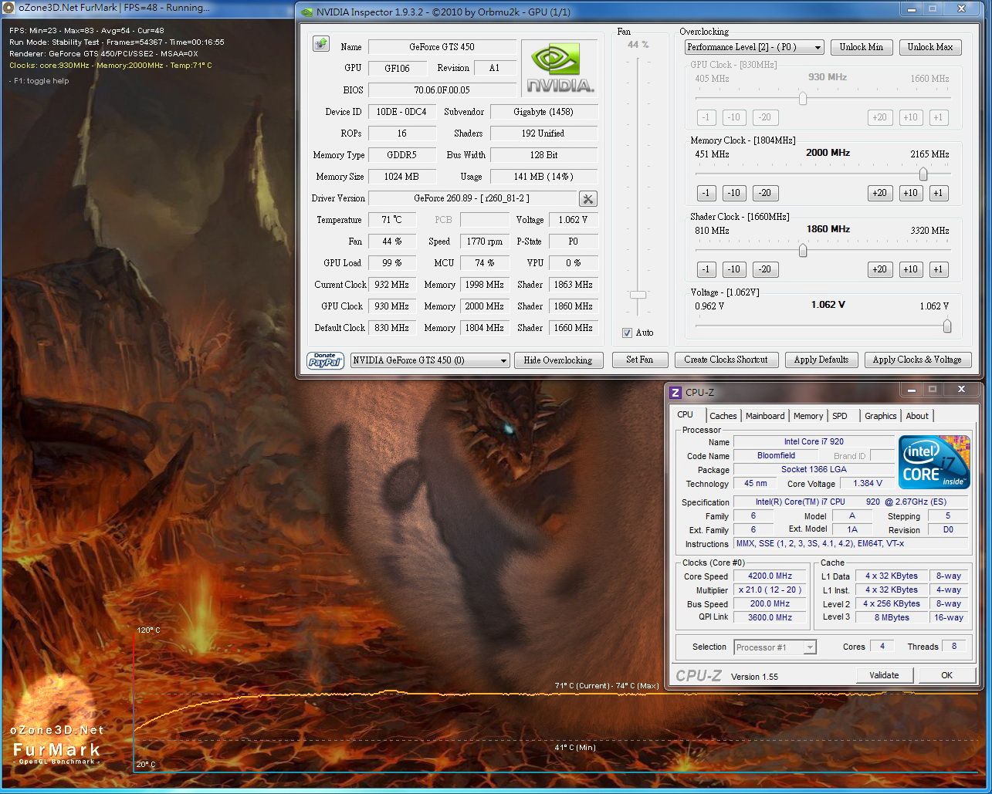992x794 pixels.
Task: Click the Multiplier x 21.0 ( 12 - 20 ) value
Action: (x=770, y=590)
